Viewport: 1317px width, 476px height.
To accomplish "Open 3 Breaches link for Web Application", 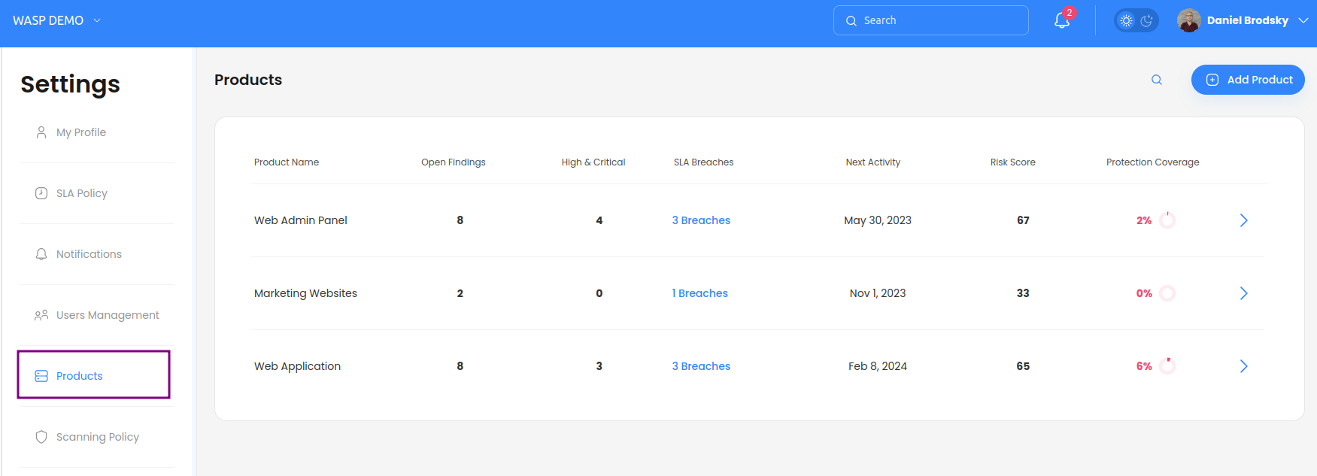I will point(701,366).
